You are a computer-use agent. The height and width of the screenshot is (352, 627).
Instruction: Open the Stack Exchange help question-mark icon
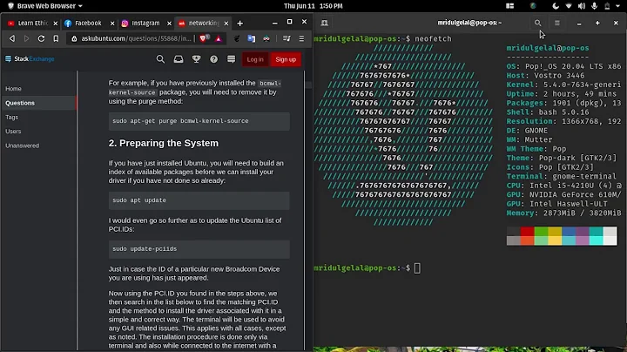(214, 59)
